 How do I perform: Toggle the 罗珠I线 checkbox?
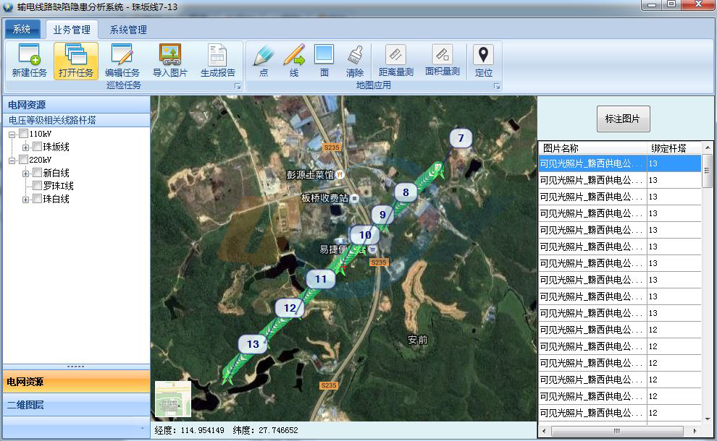click(38, 187)
